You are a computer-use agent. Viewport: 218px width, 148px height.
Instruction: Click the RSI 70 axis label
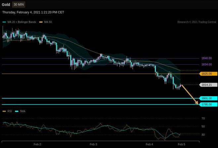(x=203, y=118)
